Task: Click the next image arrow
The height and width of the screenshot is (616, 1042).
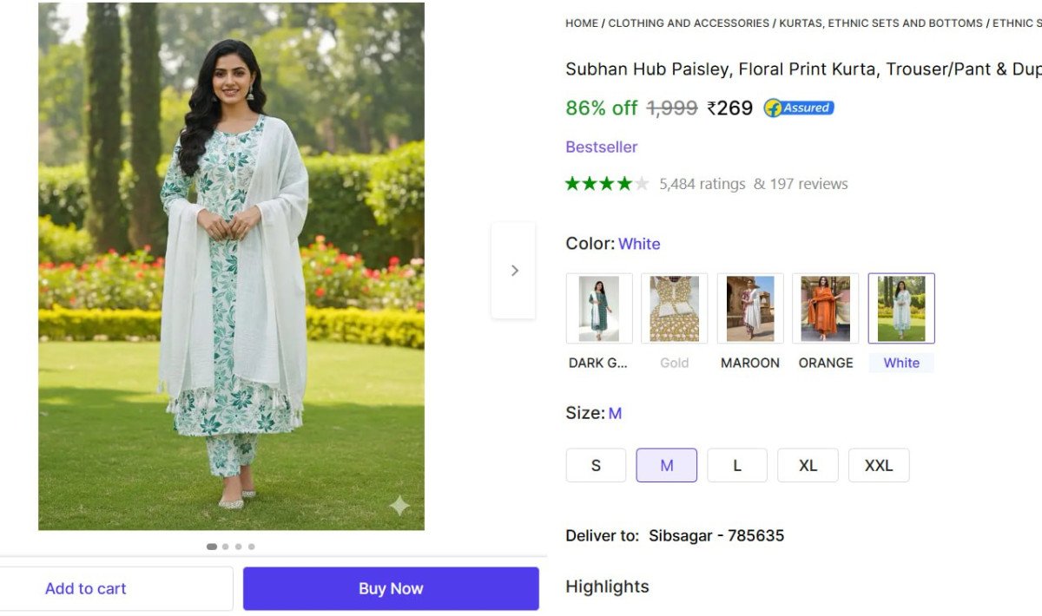Action: [x=513, y=271]
